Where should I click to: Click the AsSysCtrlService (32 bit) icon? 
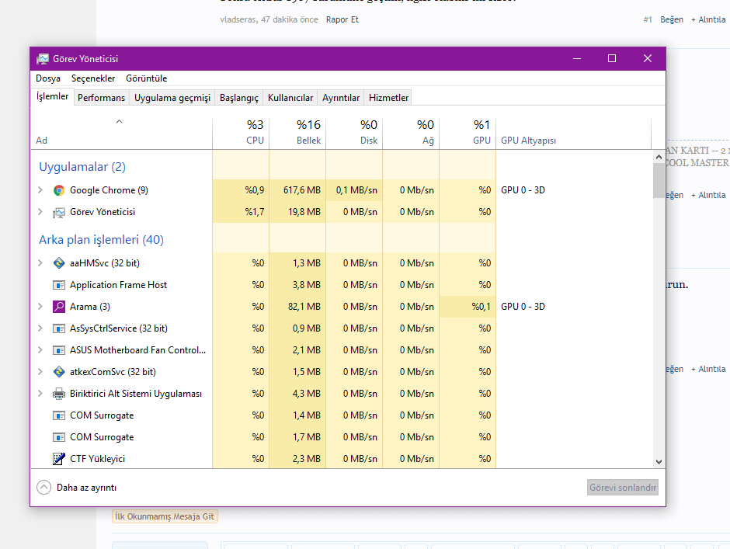click(59, 328)
